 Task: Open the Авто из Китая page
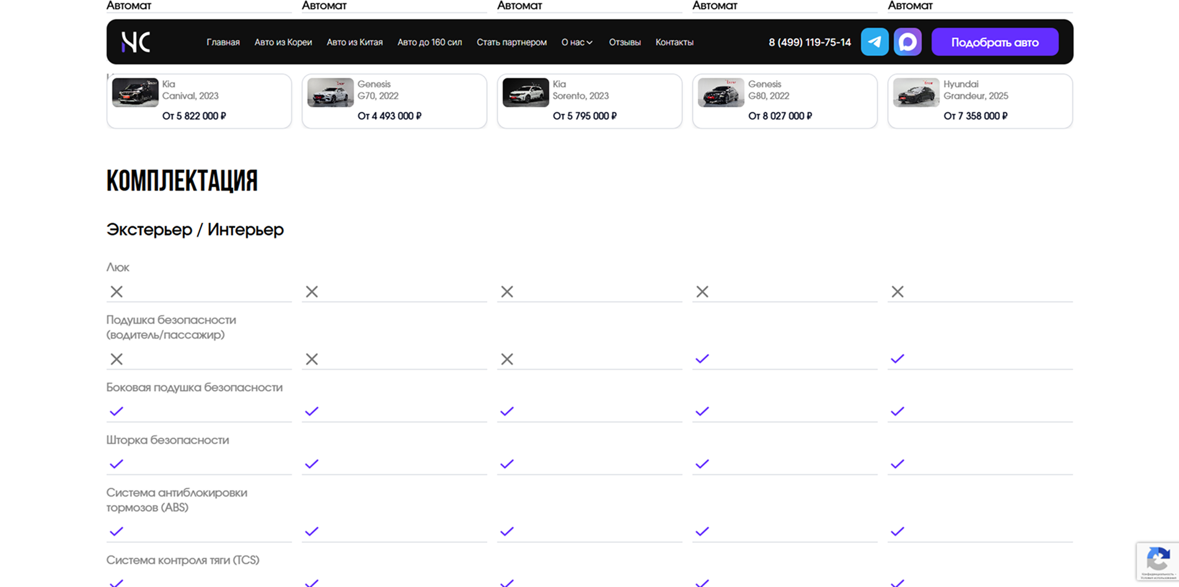(x=355, y=42)
